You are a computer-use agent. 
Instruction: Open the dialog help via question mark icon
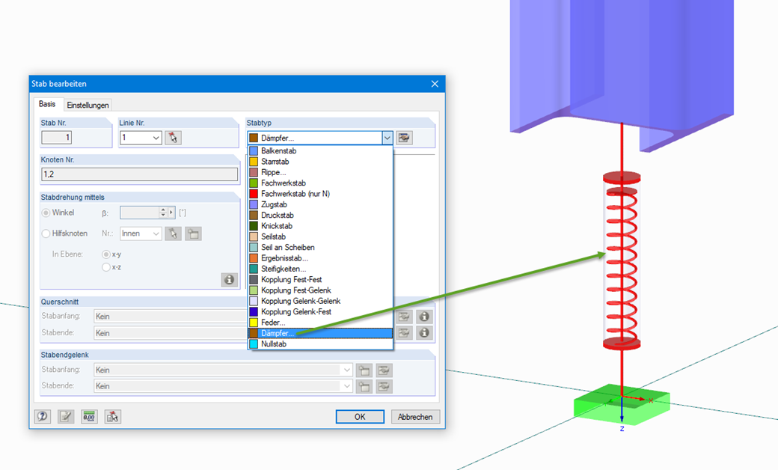43,417
